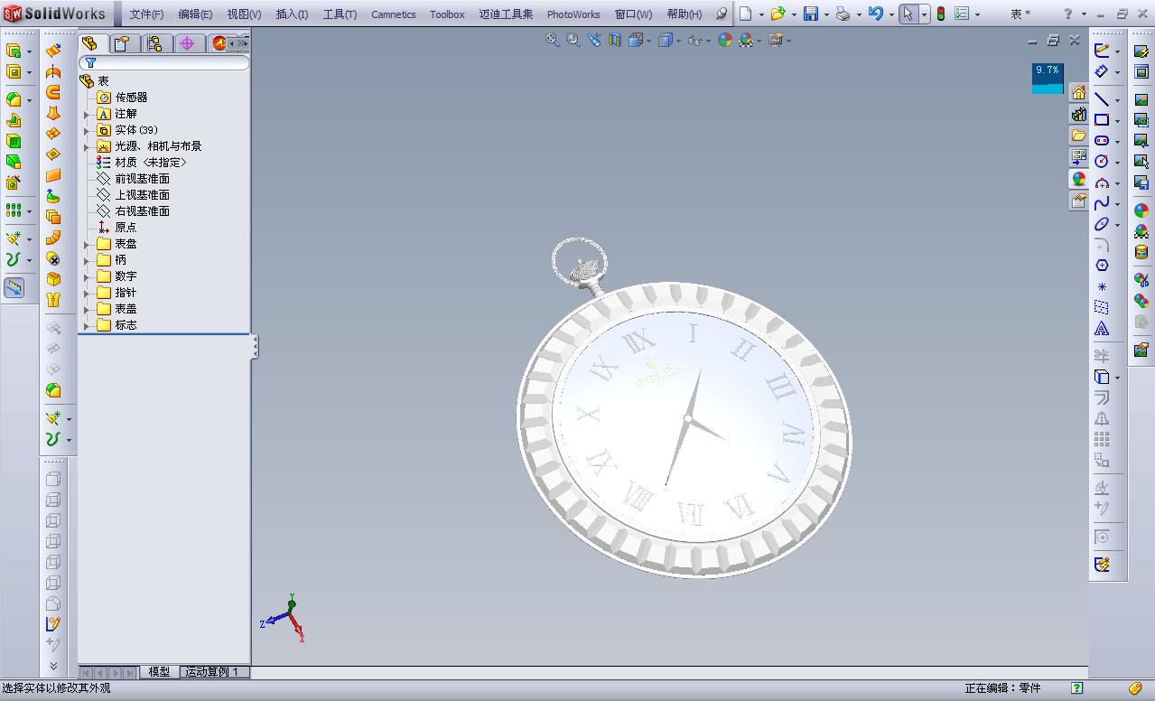Click the traffic light Rebuild icon
The width and height of the screenshot is (1155, 701).
[x=940, y=14]
